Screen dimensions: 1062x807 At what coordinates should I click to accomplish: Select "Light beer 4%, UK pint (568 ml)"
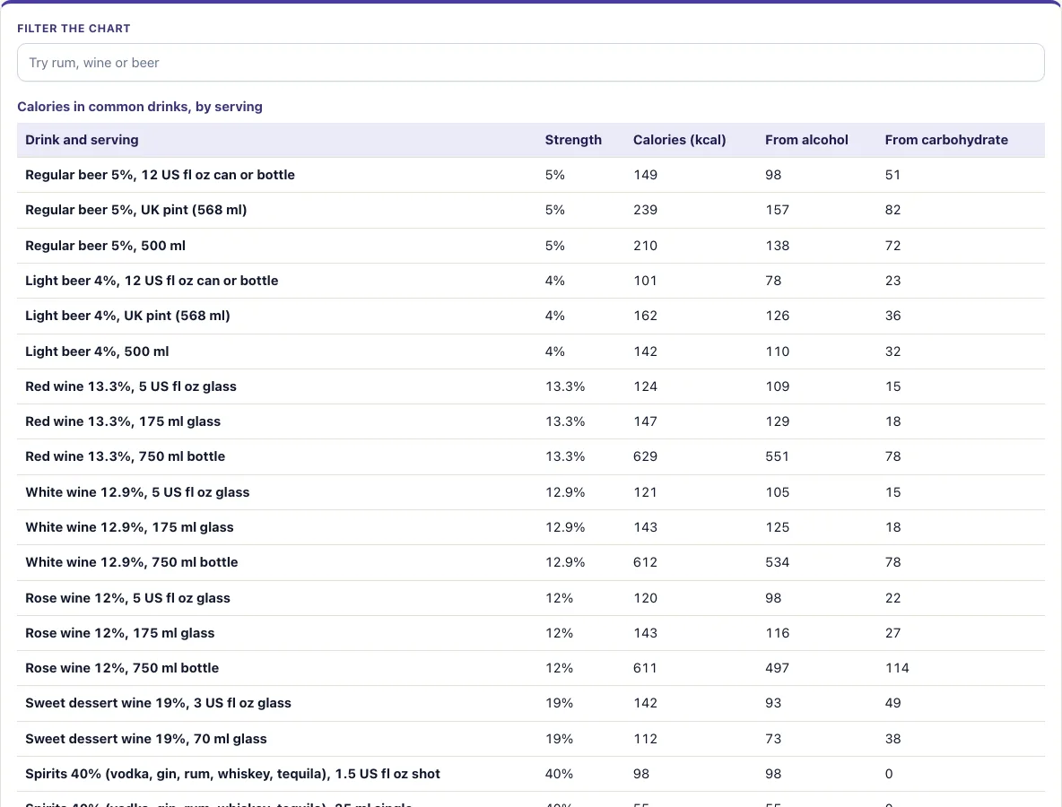coord(127,316)
